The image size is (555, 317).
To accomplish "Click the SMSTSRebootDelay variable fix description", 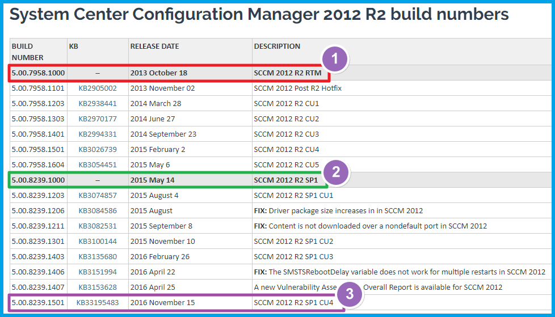I will point(400,272).
